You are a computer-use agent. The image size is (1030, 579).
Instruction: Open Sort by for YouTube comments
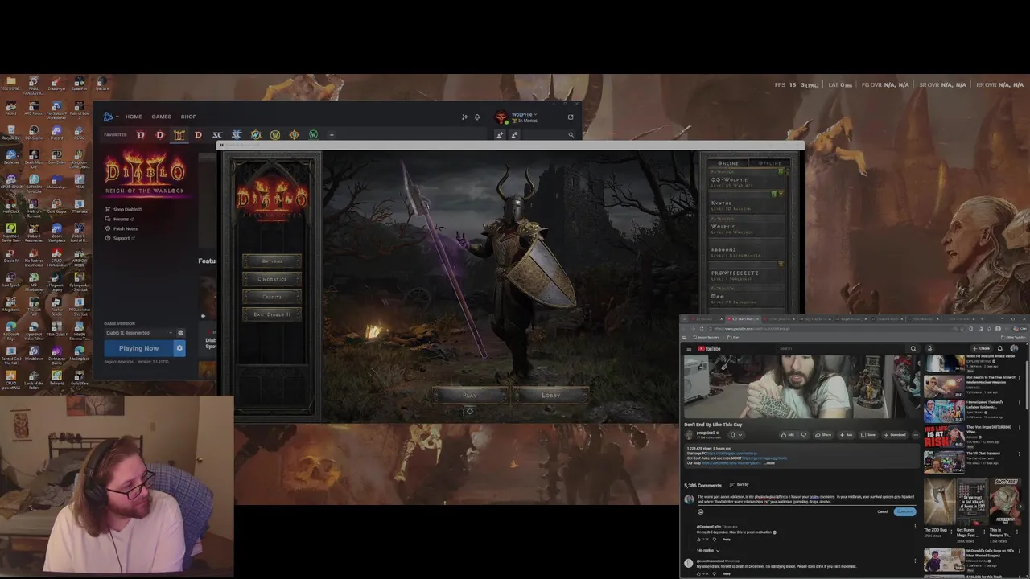737,485
